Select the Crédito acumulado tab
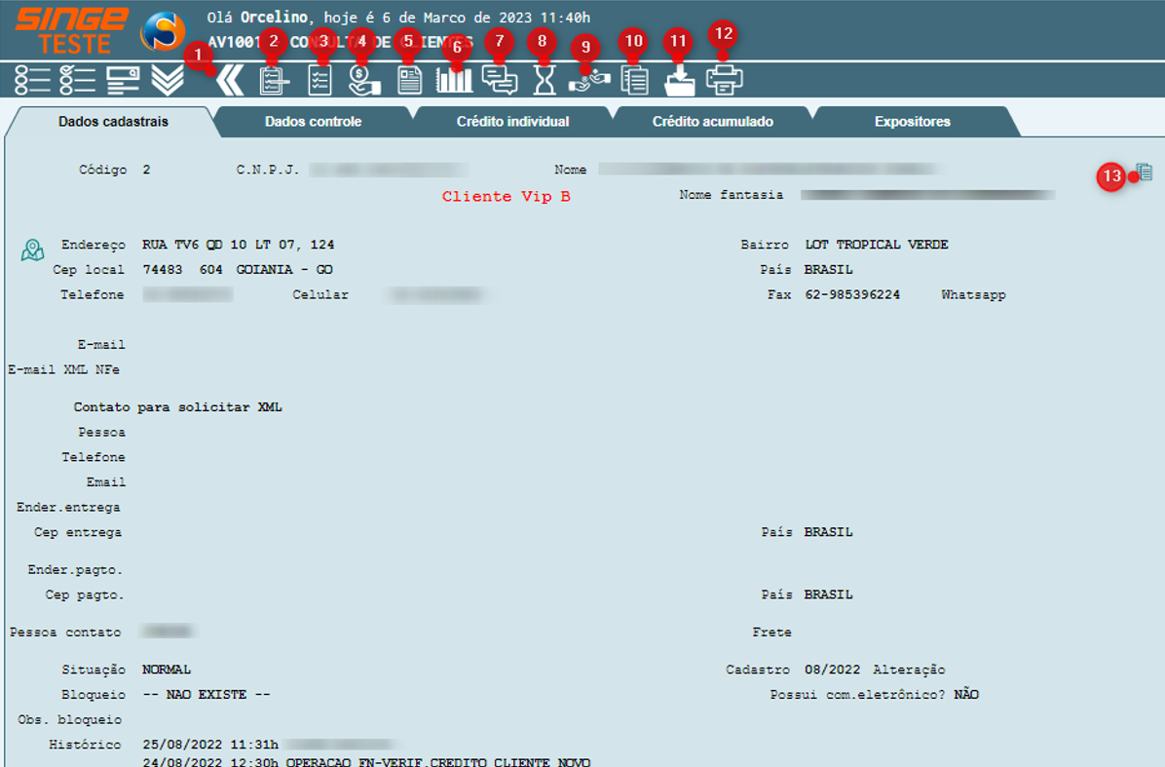The width and height of the screenshot is (1165, 767). (712, 122)
